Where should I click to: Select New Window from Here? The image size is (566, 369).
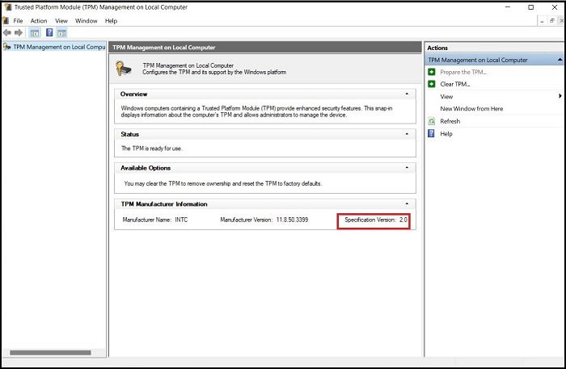(x=471, y=108)
